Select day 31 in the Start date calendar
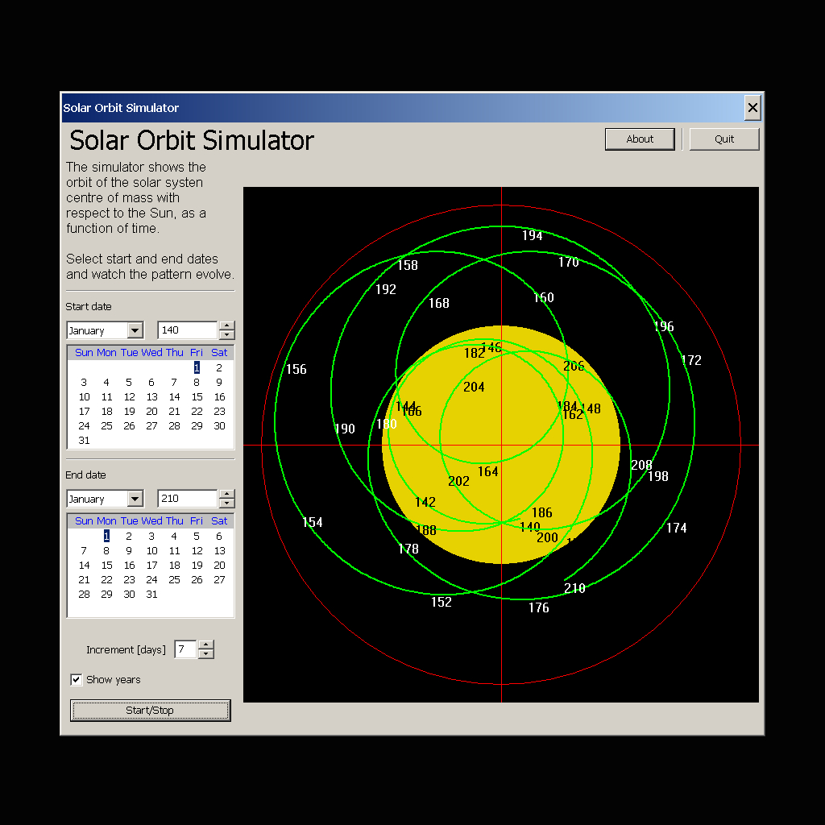Viewport: 825px width, 825px height. click(84, 441)
